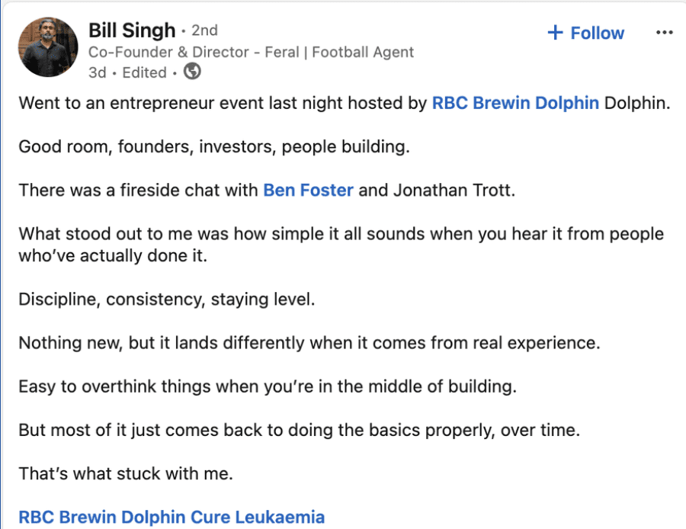Open the RBC Brewin Dolphin mention in first sentence

515,103
